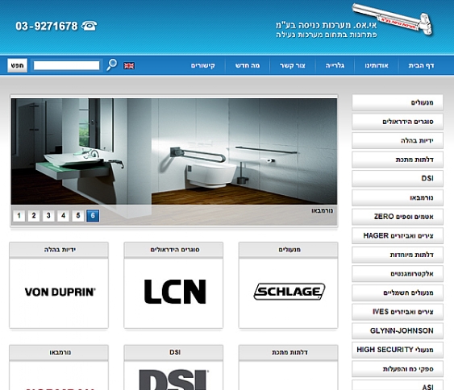Image resolution: width=454 pixels, height=390 pixels.
Task: Open the צור קשר contact menu item
Action: 293,66
